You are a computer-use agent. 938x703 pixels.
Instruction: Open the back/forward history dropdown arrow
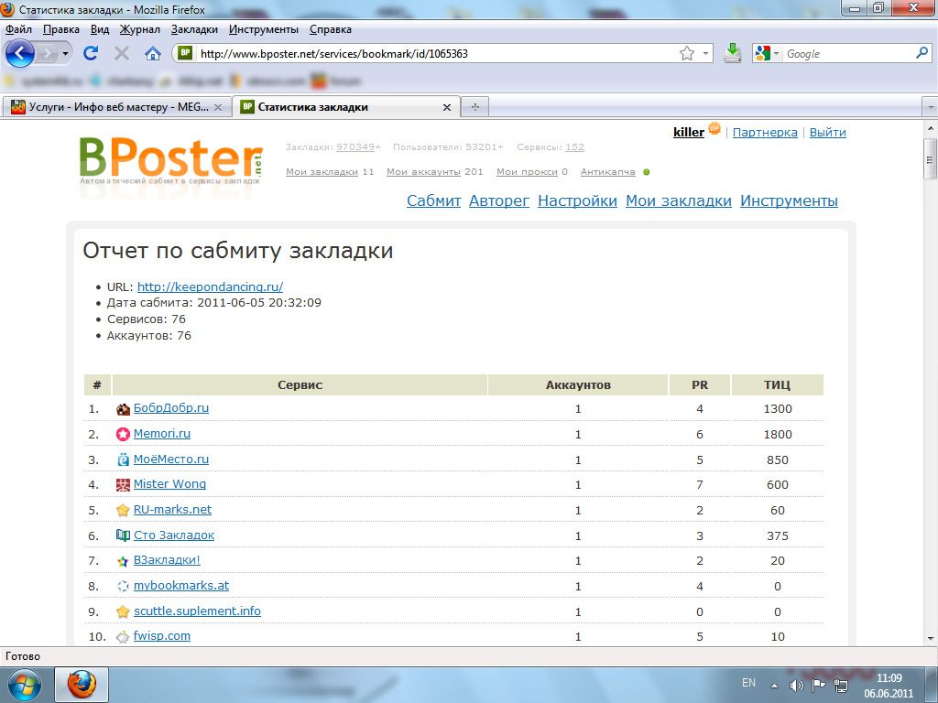pyautogui.click(x=65, y=54)
